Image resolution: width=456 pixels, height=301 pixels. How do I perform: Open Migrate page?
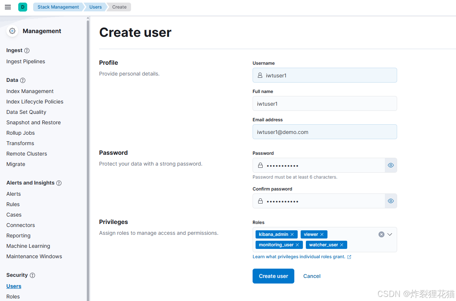coord(16,164)
